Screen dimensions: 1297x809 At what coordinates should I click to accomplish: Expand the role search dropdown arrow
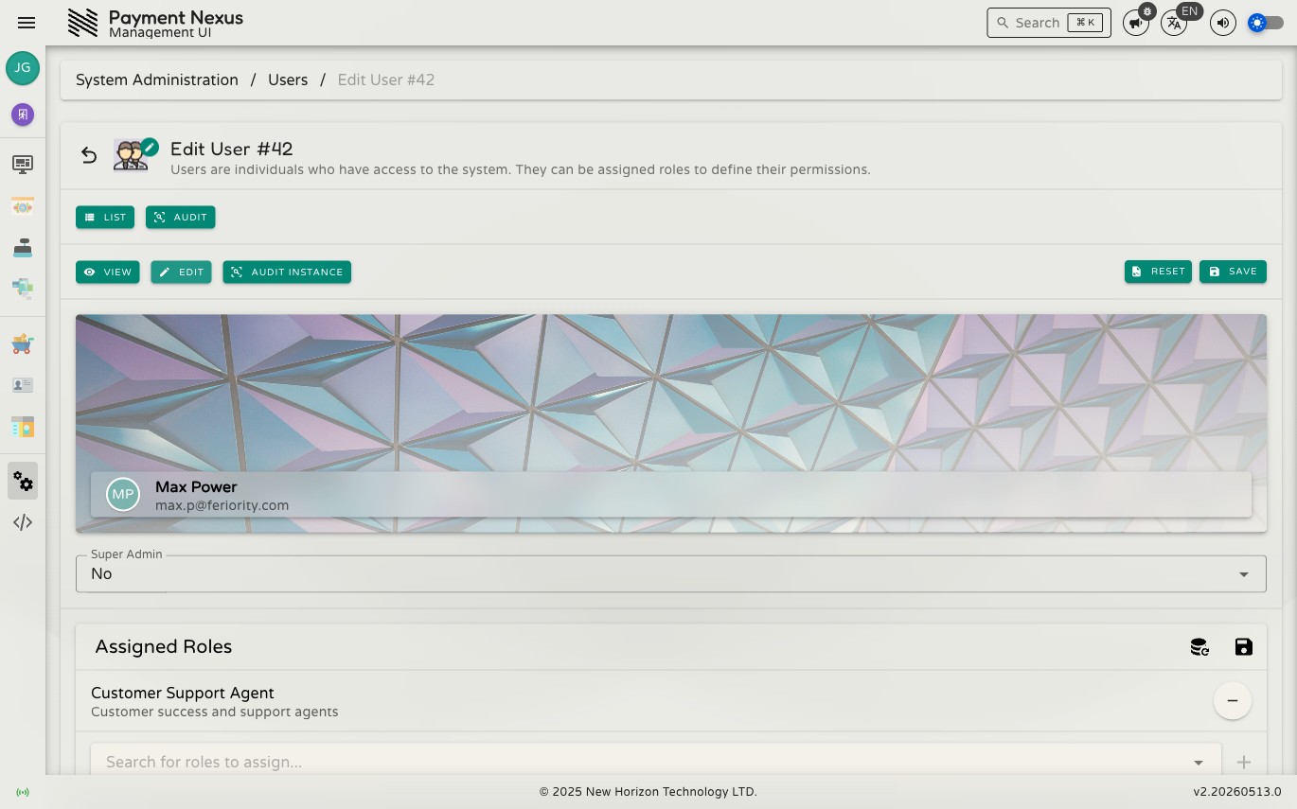pos(1199,763)
